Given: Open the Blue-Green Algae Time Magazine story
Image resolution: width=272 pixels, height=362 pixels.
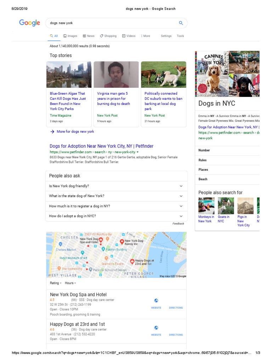Looking at the screenshot, I should [68, 101].
